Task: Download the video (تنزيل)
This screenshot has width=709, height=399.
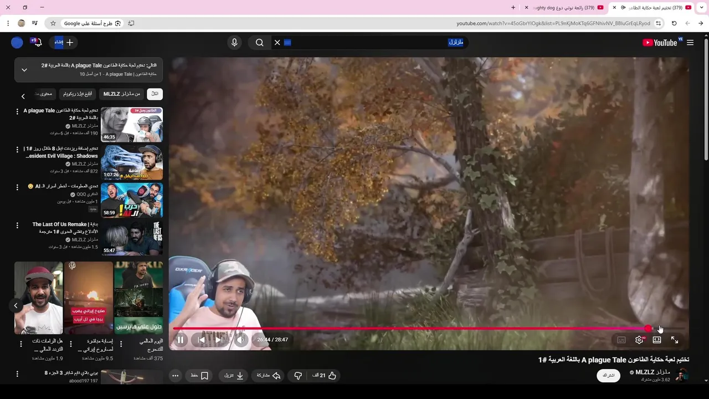Action: pyautogui.click(x=234, y=376)
